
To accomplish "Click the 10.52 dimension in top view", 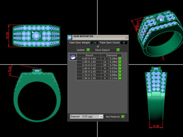I will [7, 36].
